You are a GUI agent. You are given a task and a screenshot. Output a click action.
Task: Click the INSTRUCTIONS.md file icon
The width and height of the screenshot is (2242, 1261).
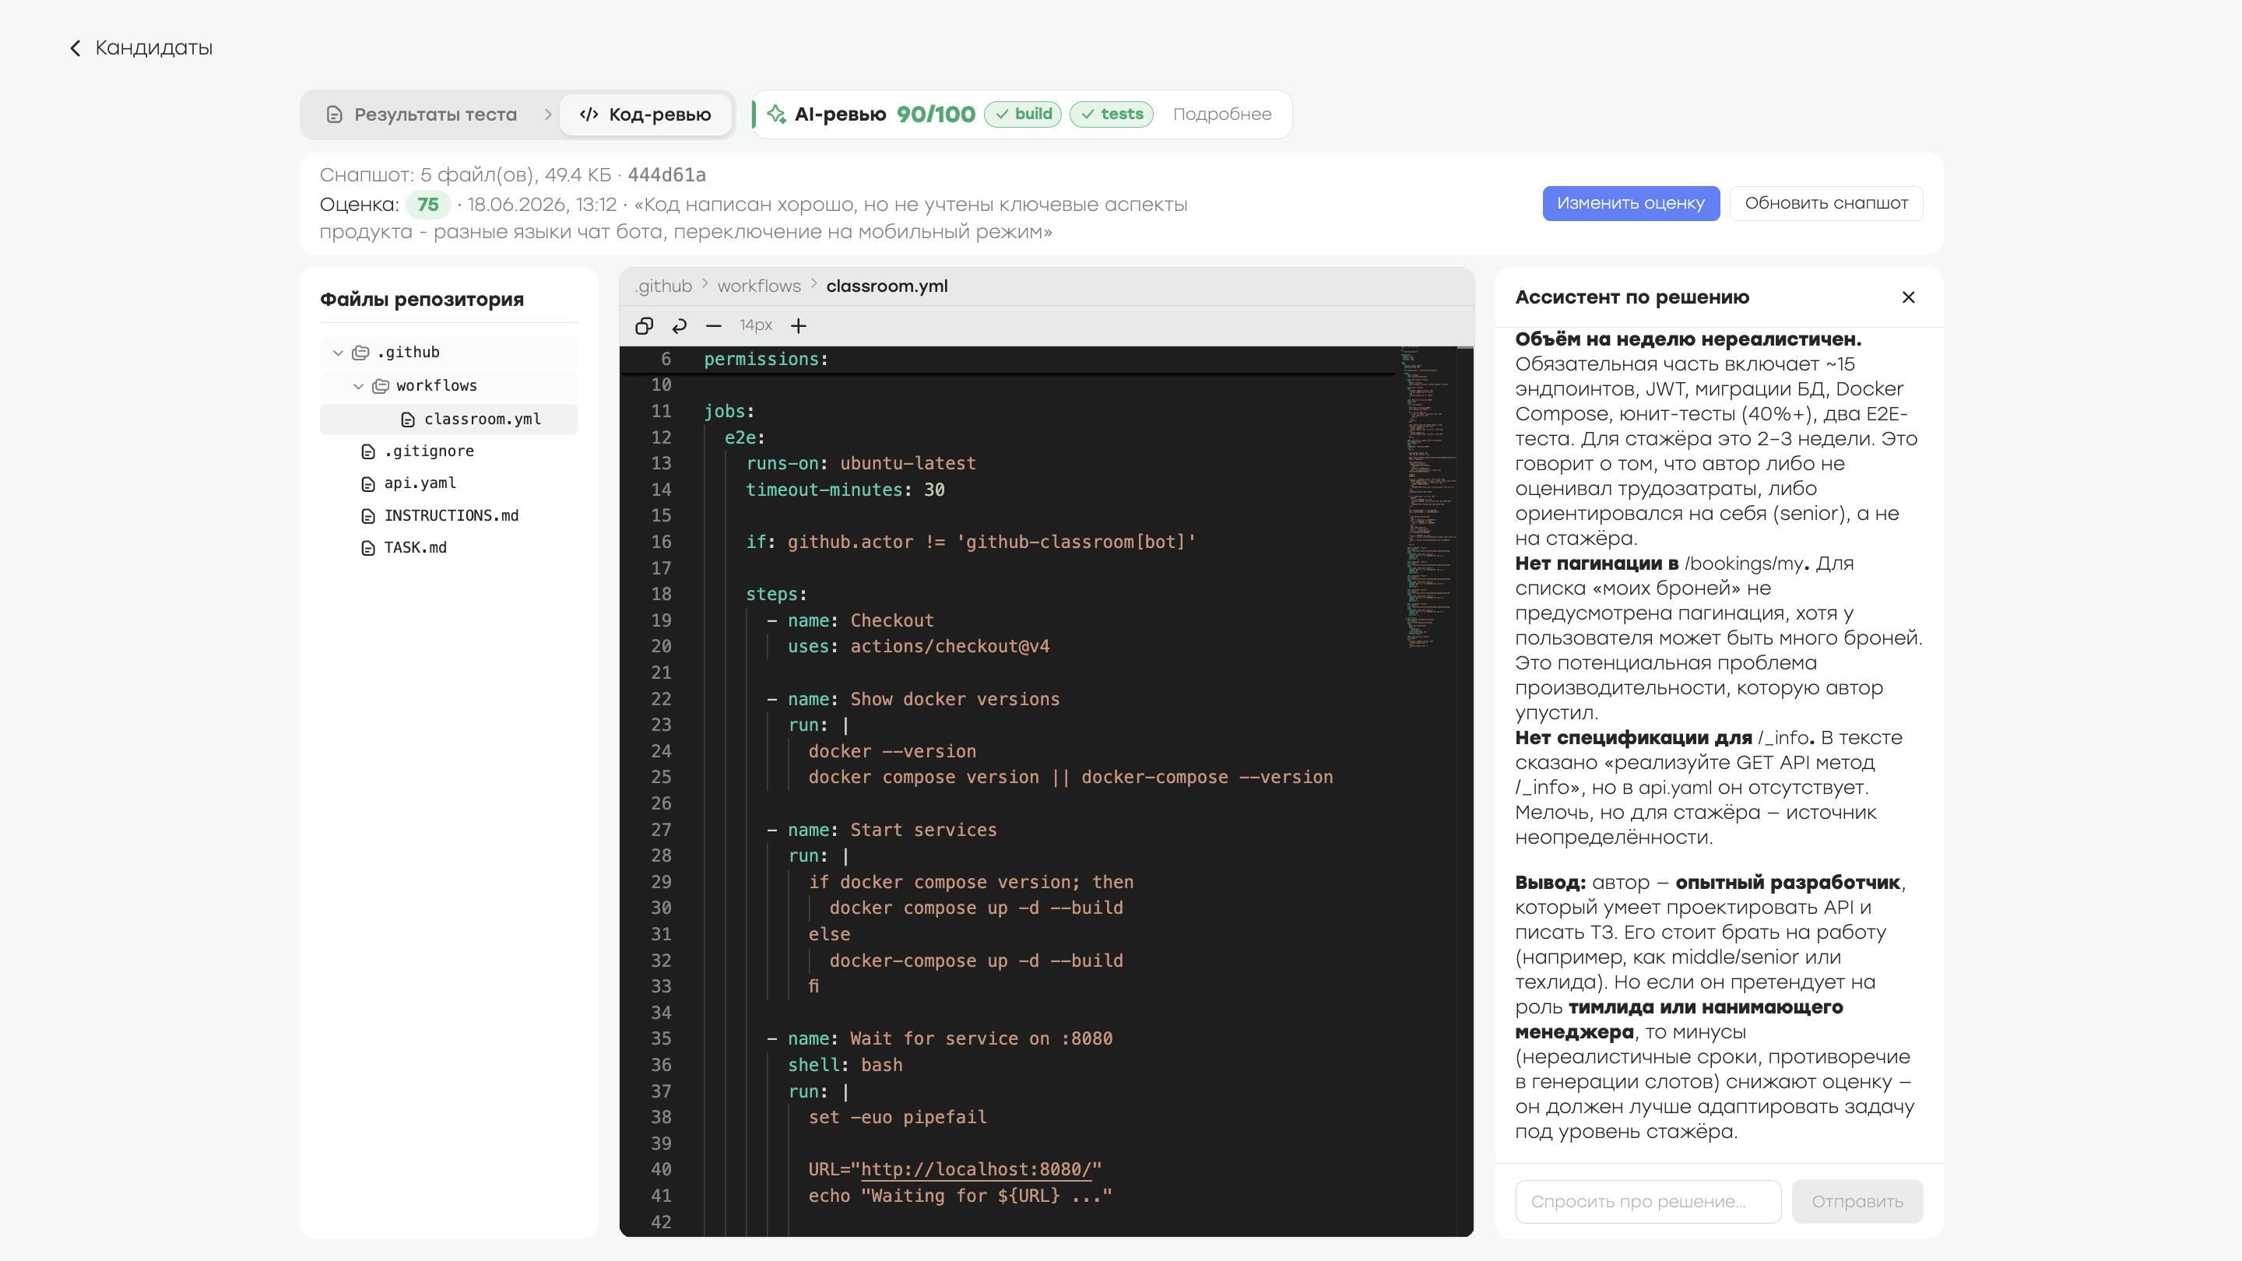click(x=368, y=516)
